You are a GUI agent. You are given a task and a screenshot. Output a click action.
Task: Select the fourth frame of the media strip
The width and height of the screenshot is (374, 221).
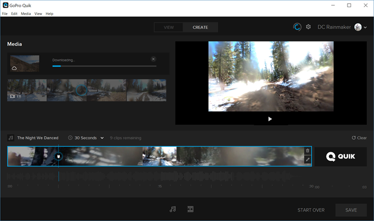point(146,90)
